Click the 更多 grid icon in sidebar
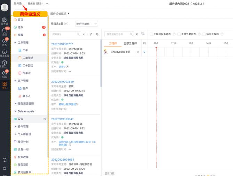Viewport: 233px width, 176px height. click(x=5, y=85)
